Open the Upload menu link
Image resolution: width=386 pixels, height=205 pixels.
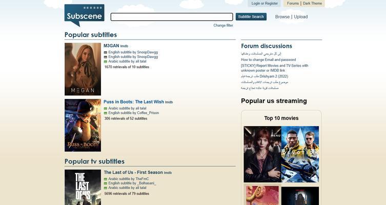(x=301, y=17)
